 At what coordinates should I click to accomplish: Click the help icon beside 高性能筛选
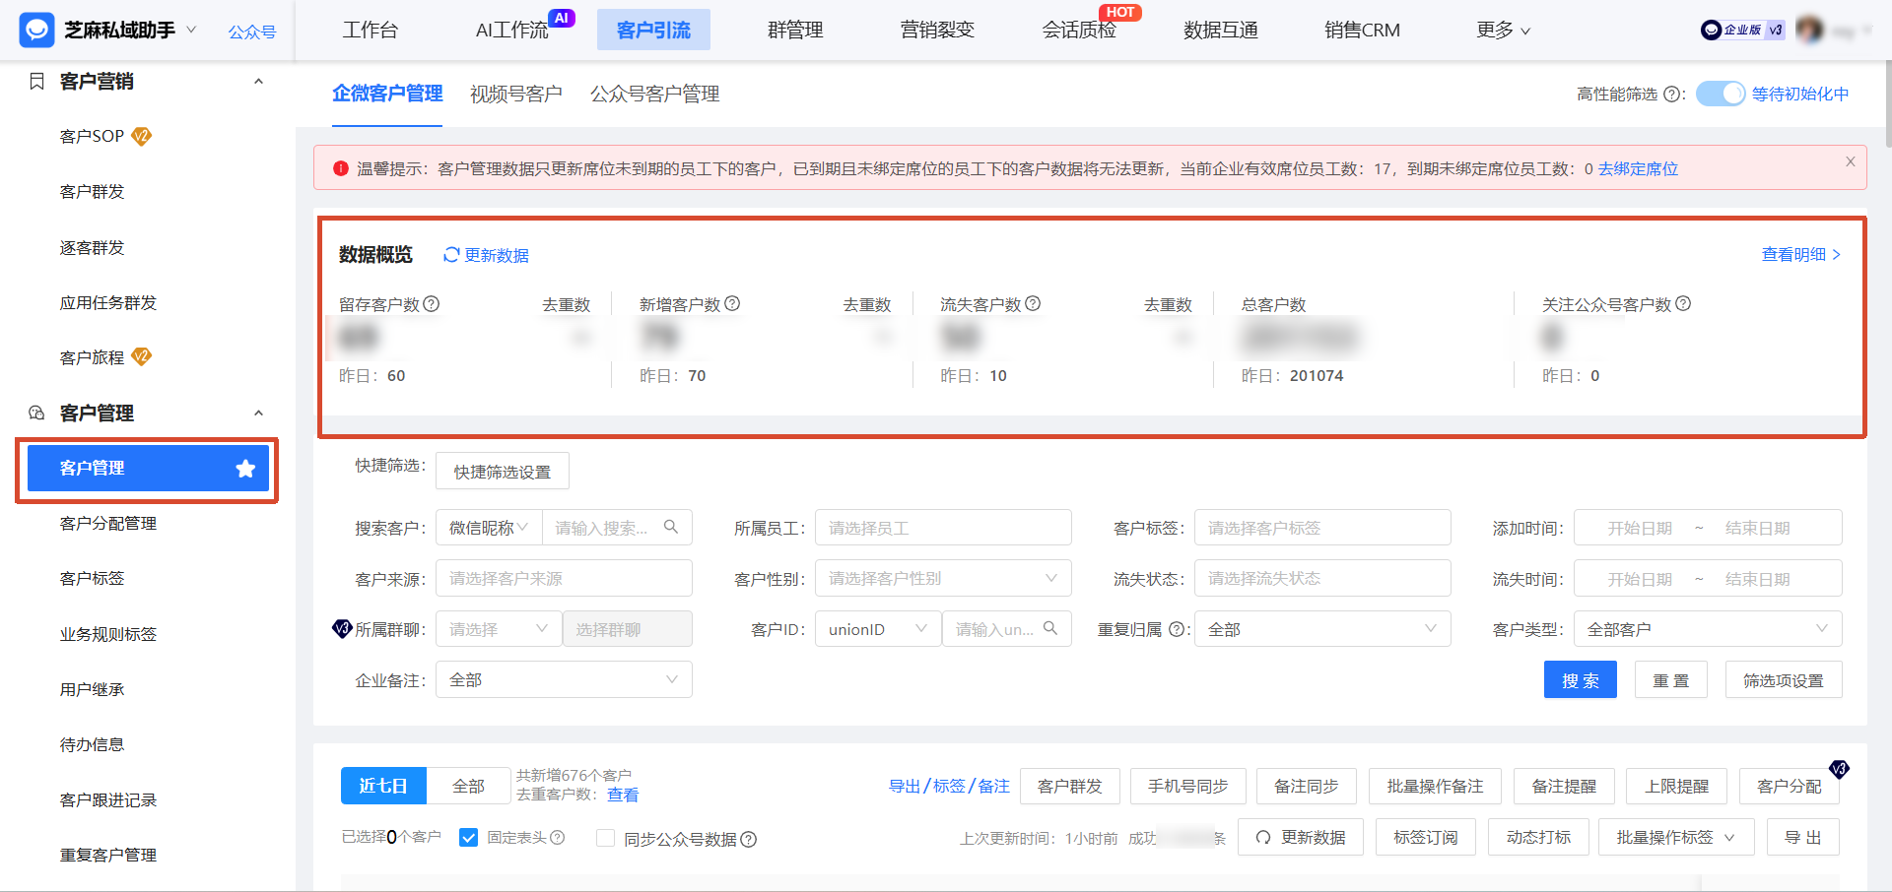[x=1672, y=94]
